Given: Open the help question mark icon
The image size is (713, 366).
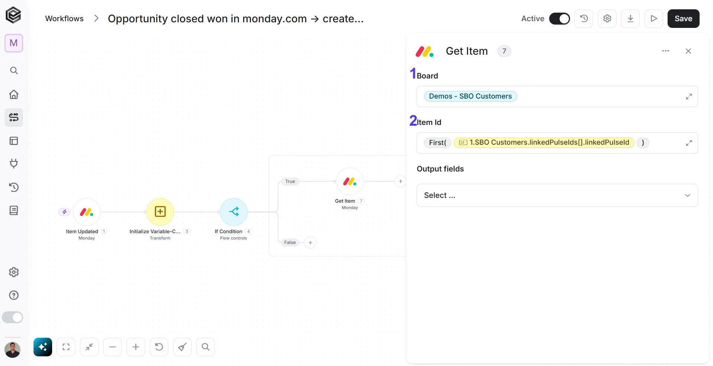Looking at the screenshot, I should (x=14, y=295).
